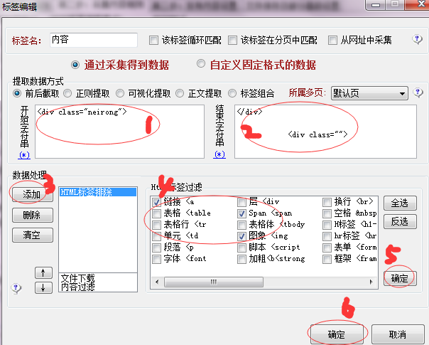Check the 层 <div filter
The width and height of the screenshot is (429, 345).
click(x=241, y=202)
